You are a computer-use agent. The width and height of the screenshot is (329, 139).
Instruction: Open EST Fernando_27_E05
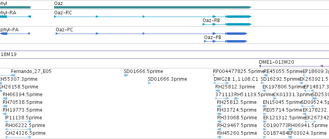(x=31, y=71)
